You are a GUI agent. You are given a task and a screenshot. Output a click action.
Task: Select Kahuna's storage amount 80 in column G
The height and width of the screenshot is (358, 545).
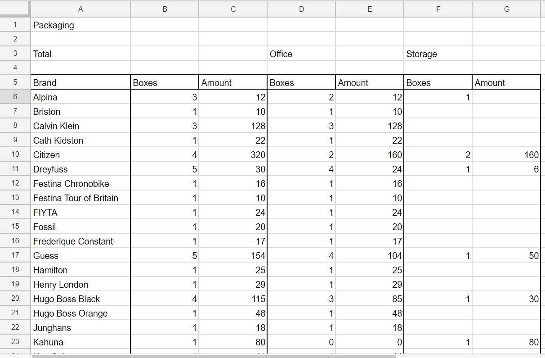[506, 342]
